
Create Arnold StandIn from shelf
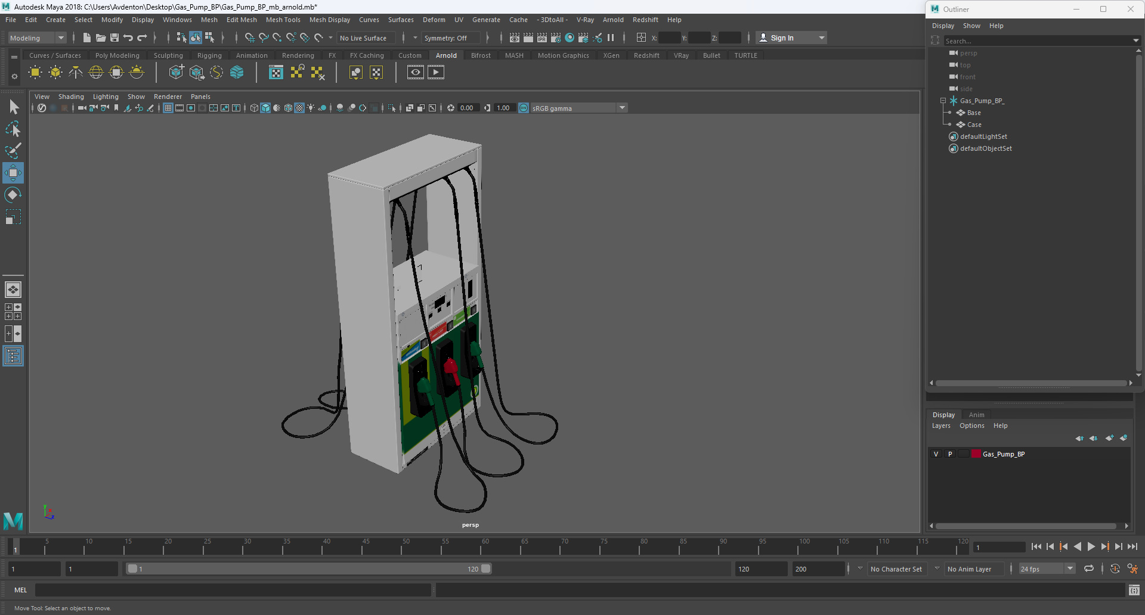pyautogui.click(x=177, y=73)
